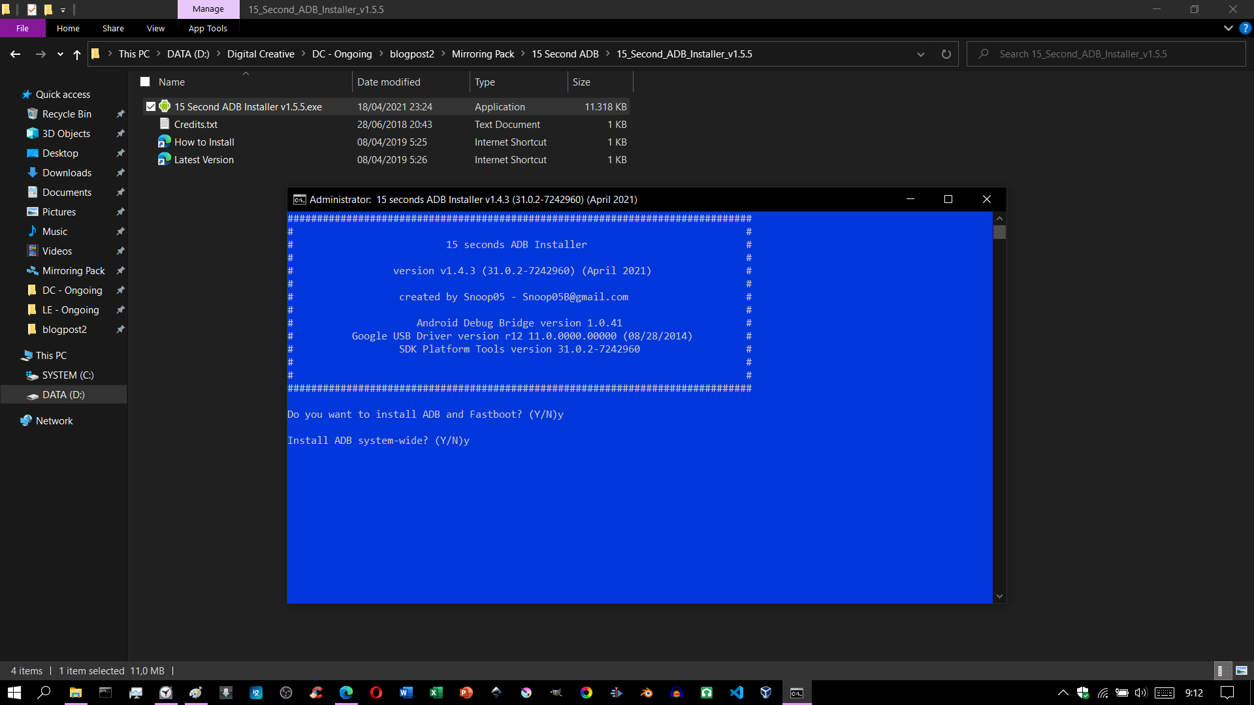Select Downloads in Quick access sidebar
Image resolution: width=1254 pixels, height=705 pixels.
65,172
